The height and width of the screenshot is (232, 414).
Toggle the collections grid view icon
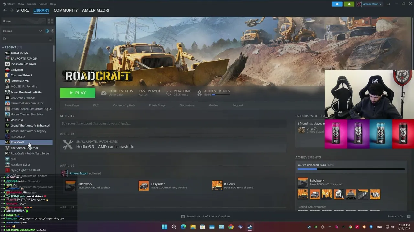pyautogui.click(x=50, y=21)
